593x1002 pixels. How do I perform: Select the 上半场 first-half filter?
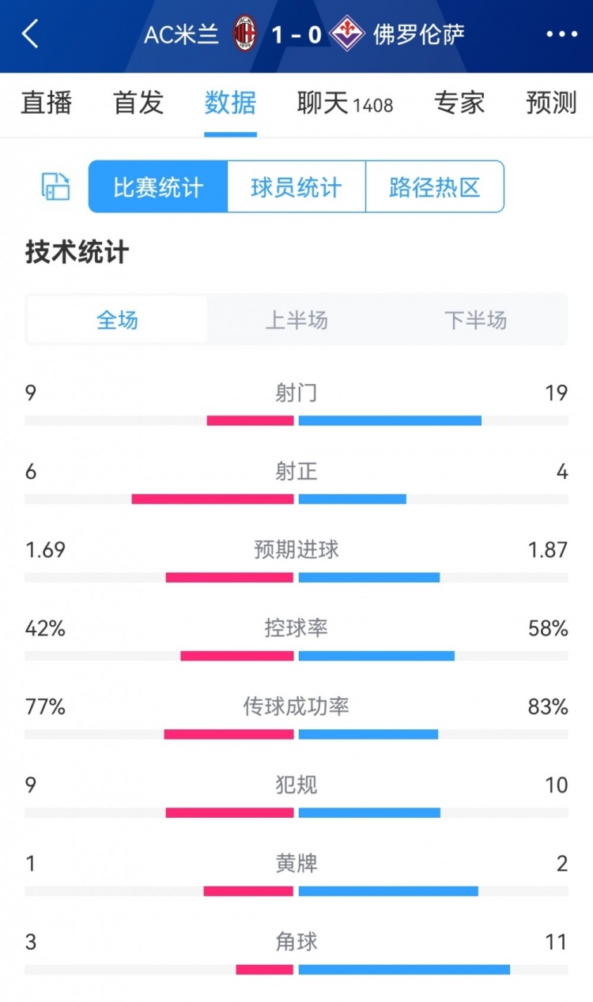pyautogui.click(x=296, y=319)
